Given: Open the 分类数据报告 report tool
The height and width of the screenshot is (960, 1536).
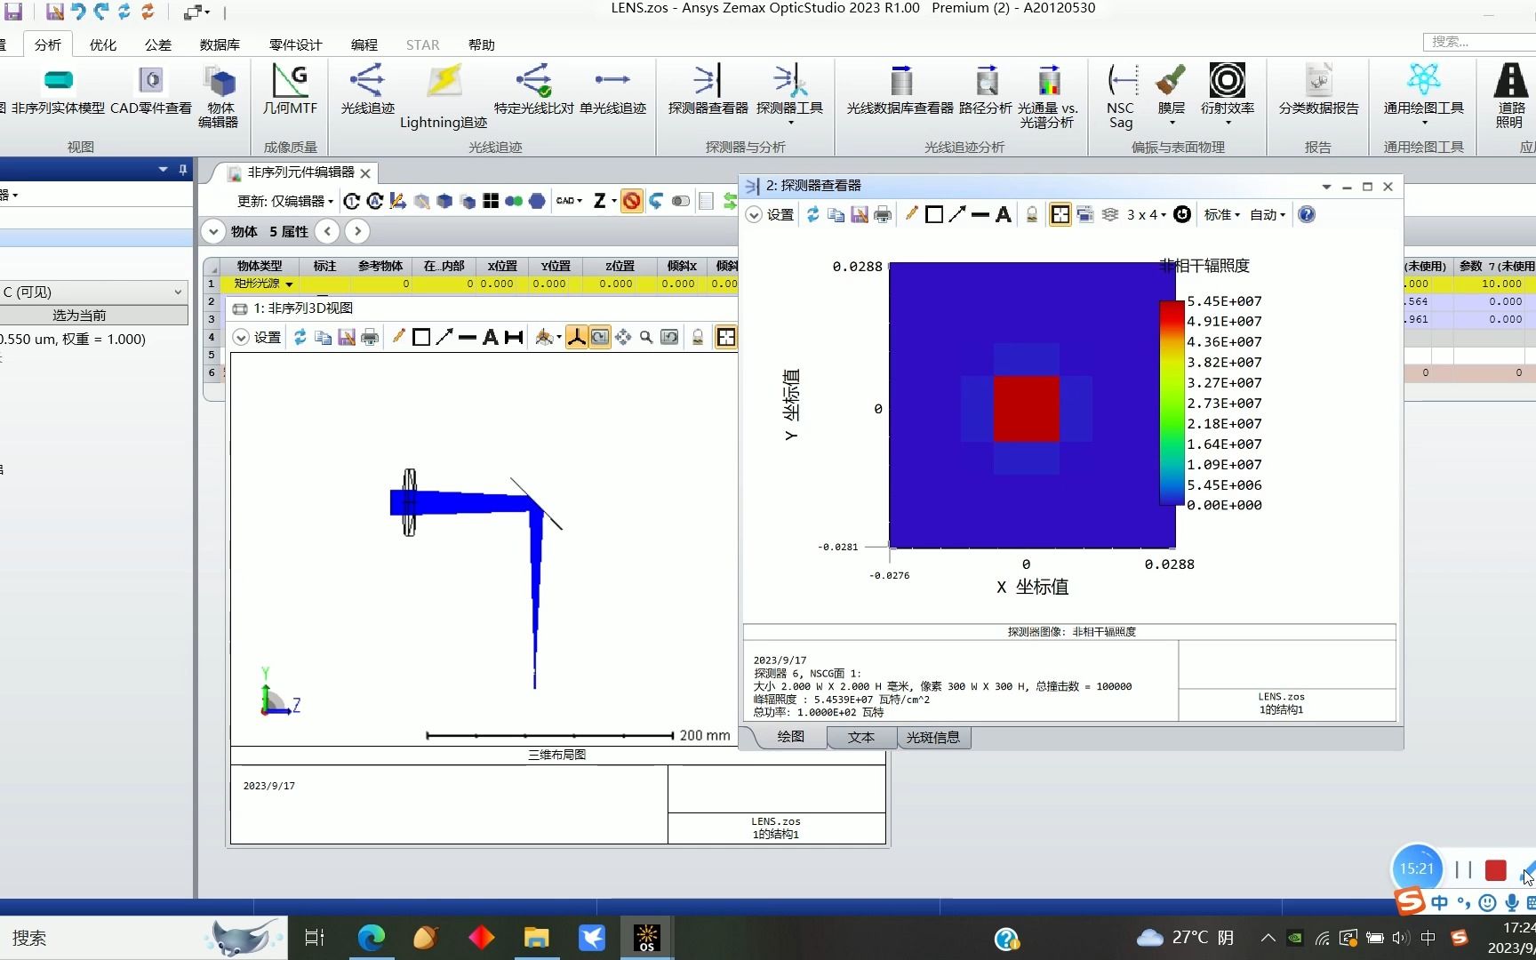Looking at the screenshot, I should pos(1318,90).
